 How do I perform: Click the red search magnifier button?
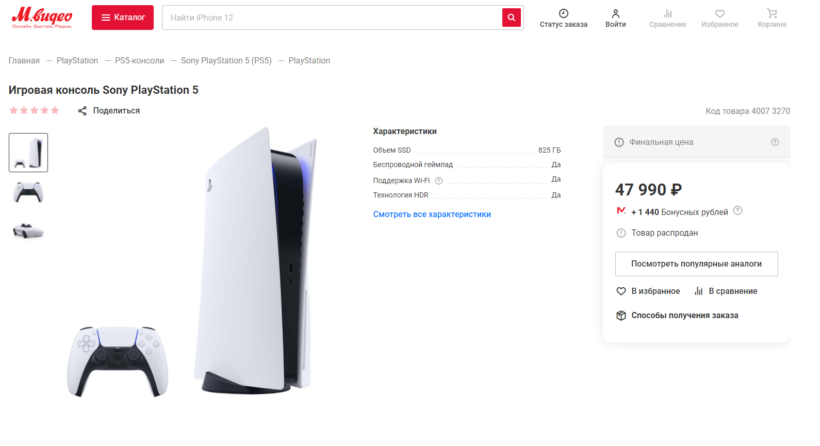click(x=512, y=18)
